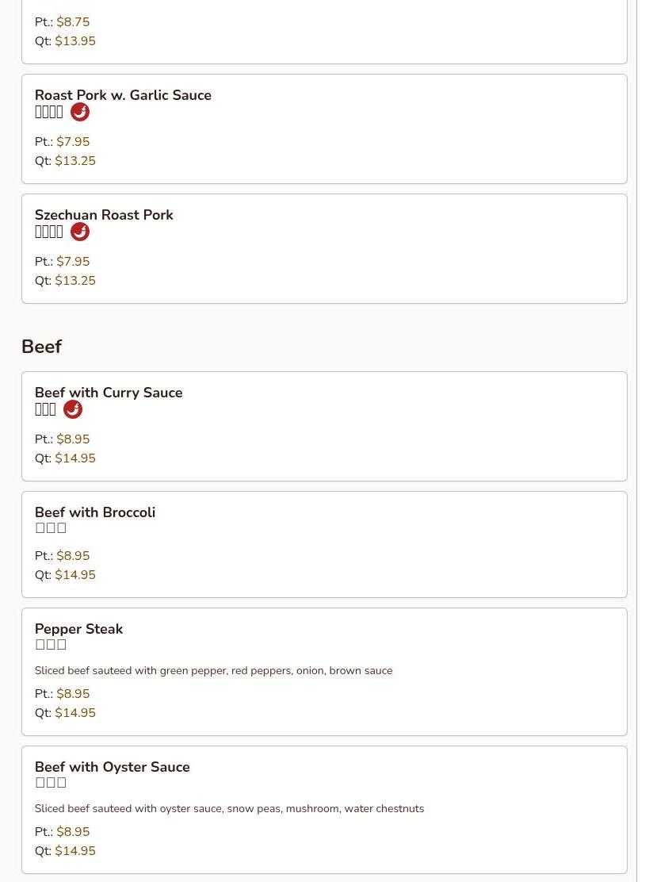Open Beef with Curry Sauce item
Viewport: 653px width, 882px height.
(109, 393)
